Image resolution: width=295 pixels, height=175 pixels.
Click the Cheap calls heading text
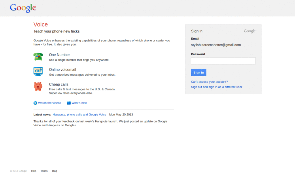(58, 84)
